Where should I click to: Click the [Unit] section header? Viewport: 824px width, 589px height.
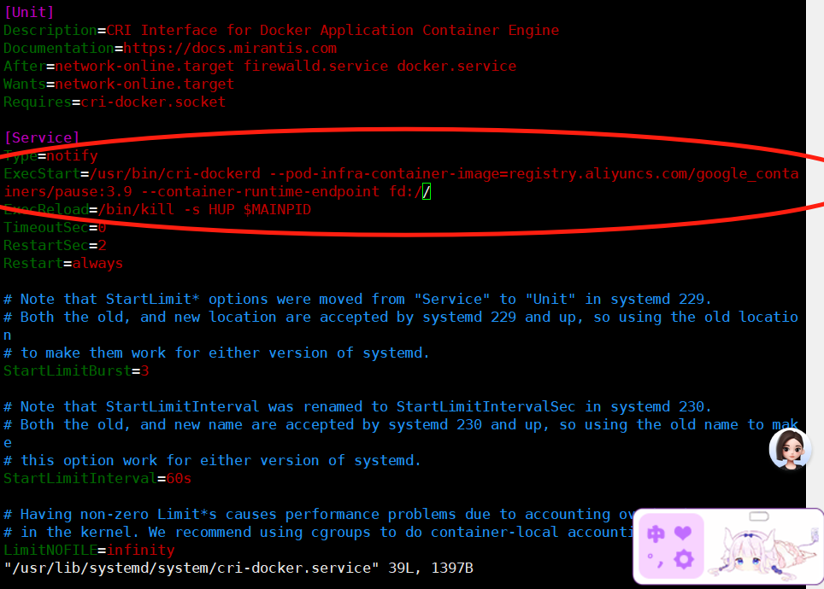point(29,12)
